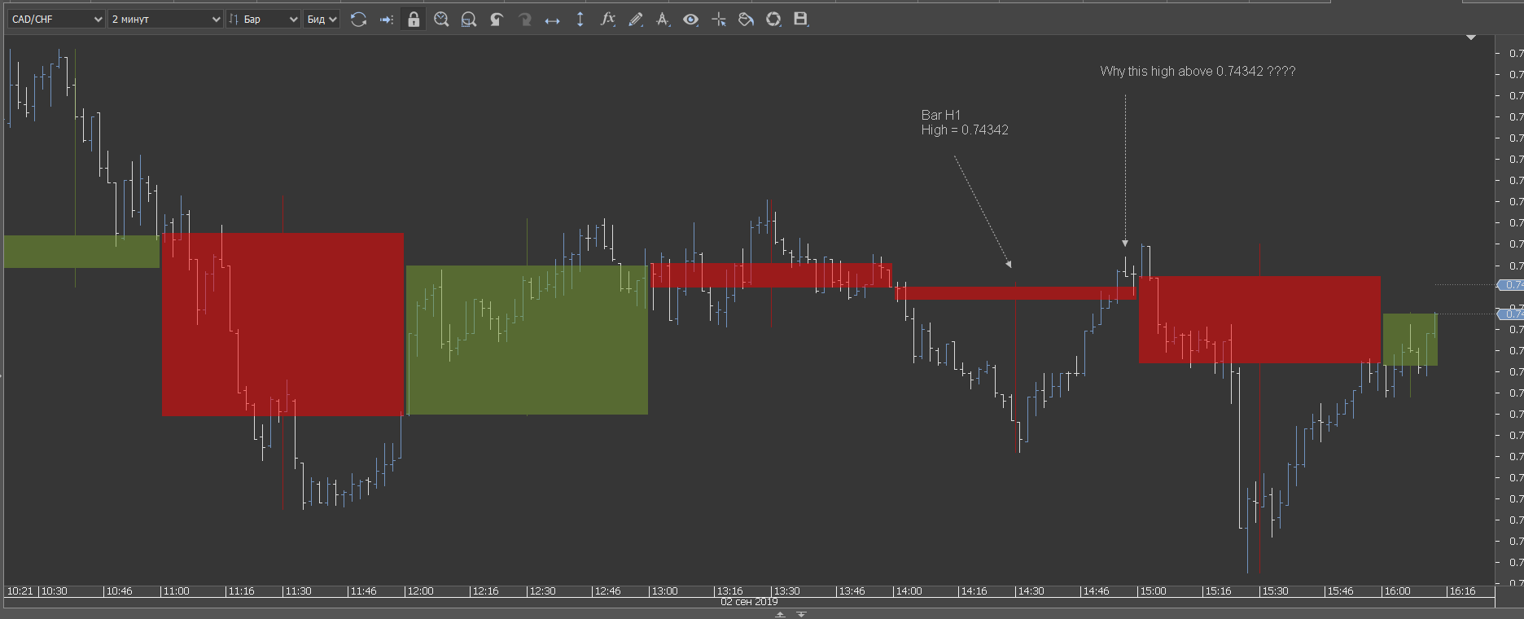Open the '2 минут' timeframe dropdown
The image size is (1524, 619).
pos(166,19)
